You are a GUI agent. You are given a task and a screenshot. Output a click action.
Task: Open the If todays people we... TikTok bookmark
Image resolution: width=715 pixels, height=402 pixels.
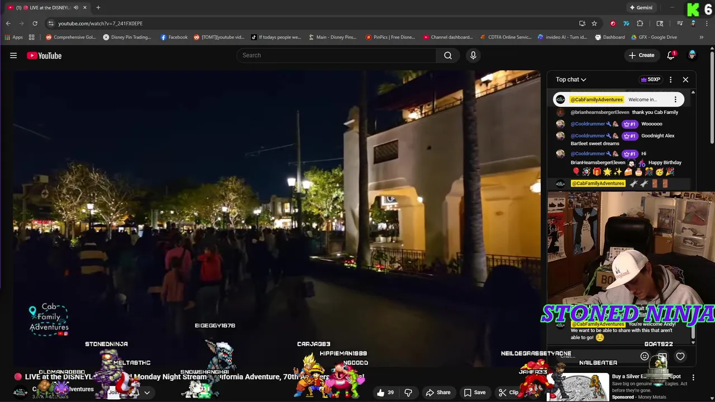(x=276, y=37)
